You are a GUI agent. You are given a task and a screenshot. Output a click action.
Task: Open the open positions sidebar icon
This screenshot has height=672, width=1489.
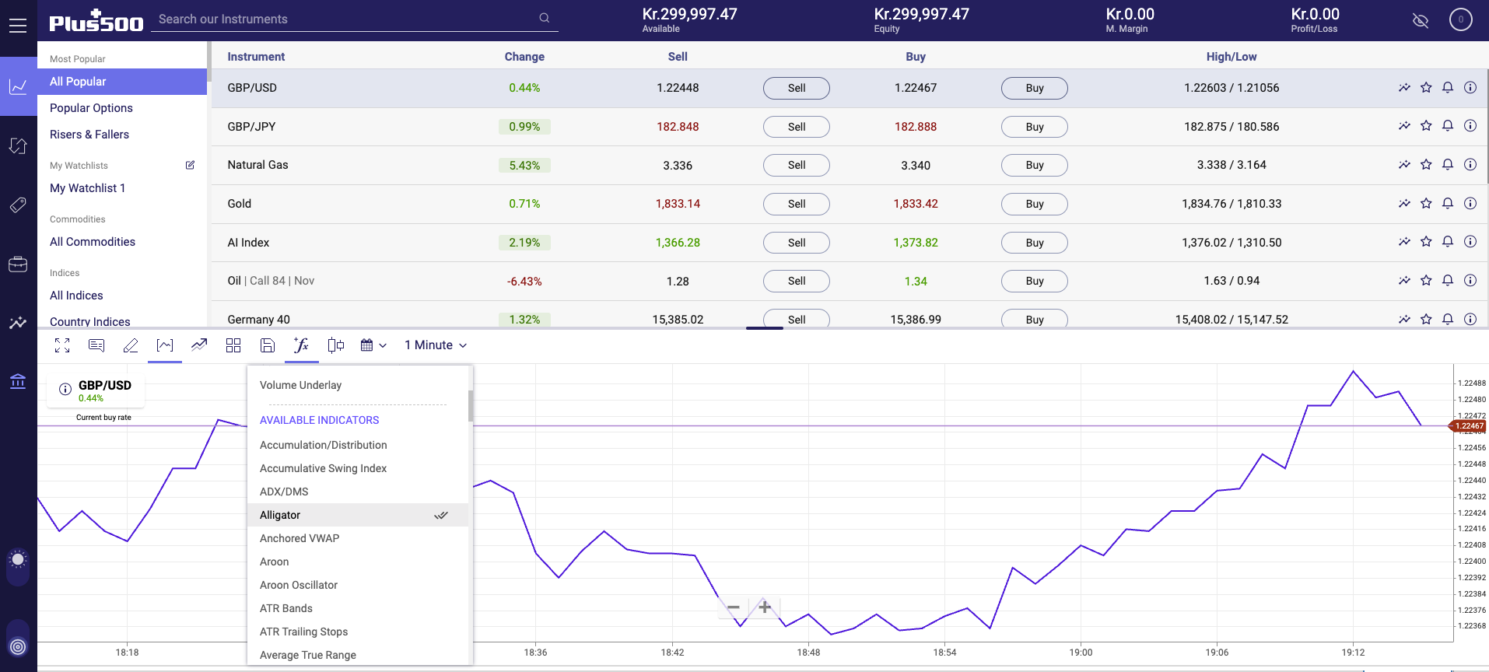coord(18,146)
